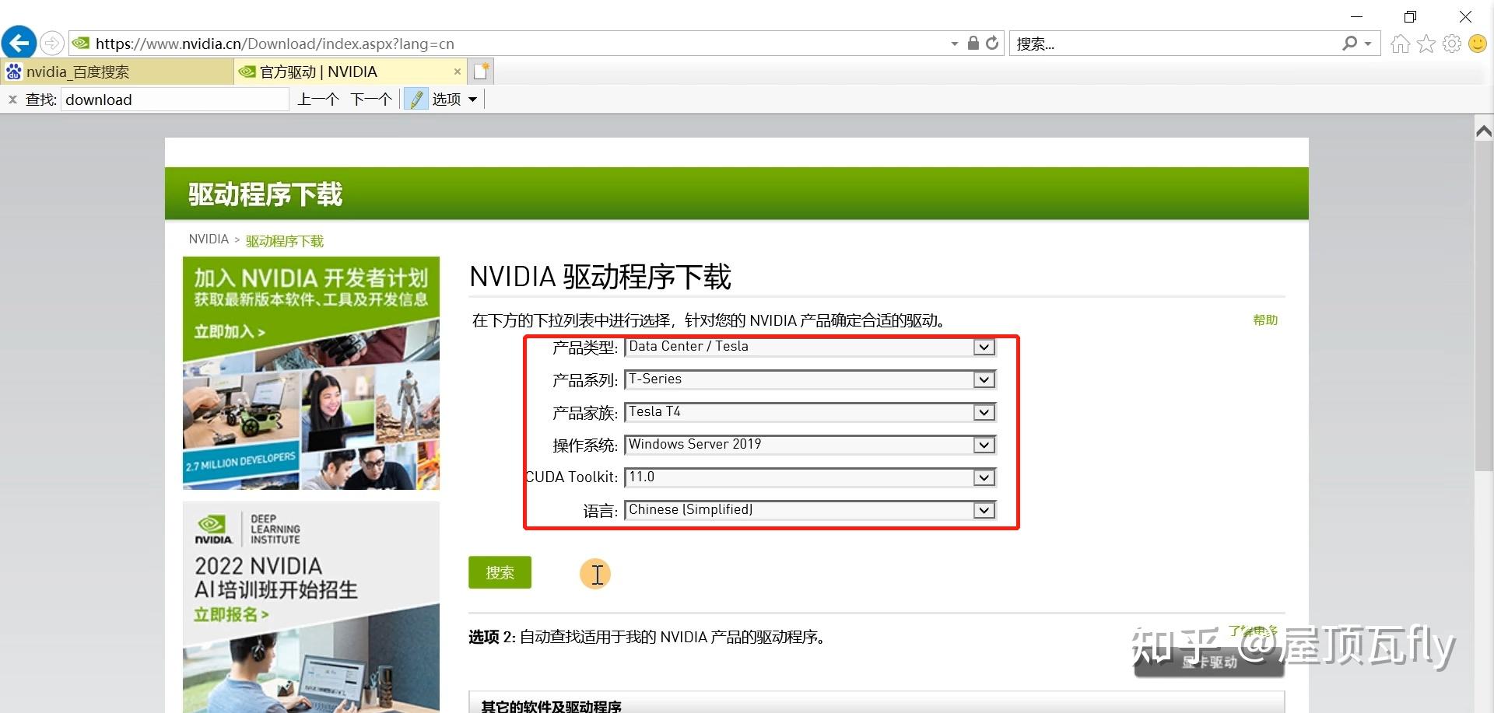The image size is (1494, 713).
Task: Click the browser back arrow button
Action: click(x=19, y=43)
